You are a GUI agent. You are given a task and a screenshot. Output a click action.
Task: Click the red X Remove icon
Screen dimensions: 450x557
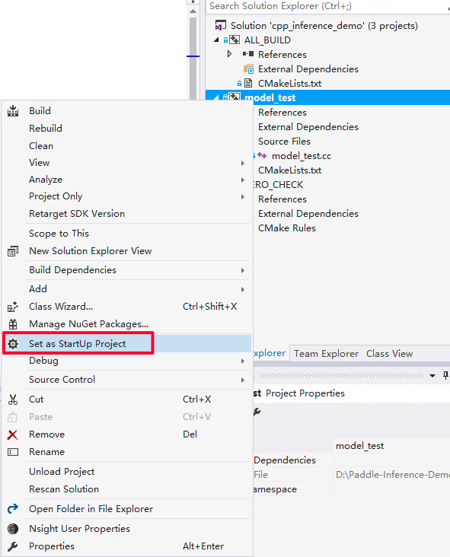click(x=12, y=434)
